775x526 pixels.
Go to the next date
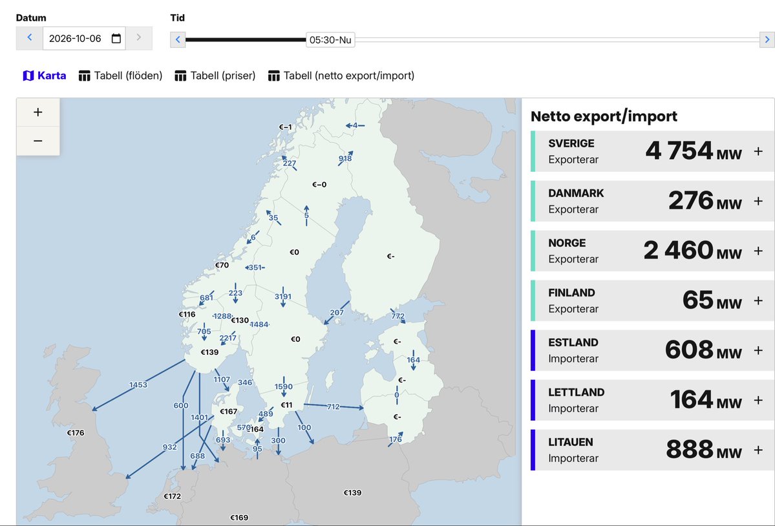pos(139,38)
